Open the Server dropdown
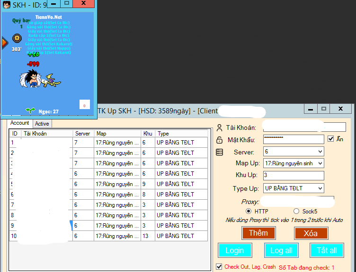The image size is (356, 272). tap(320, 152)
